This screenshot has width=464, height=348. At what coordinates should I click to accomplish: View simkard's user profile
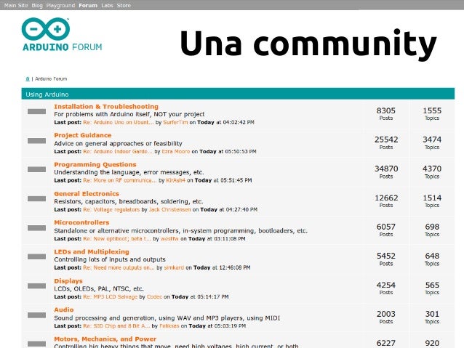click(174, 267)
